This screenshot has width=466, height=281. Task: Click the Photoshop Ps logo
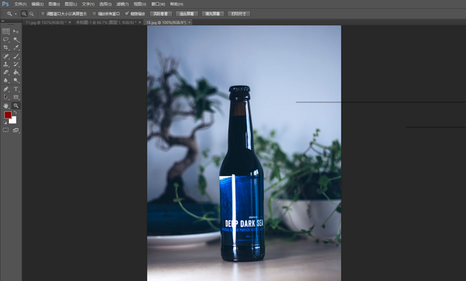pos(5,4)
